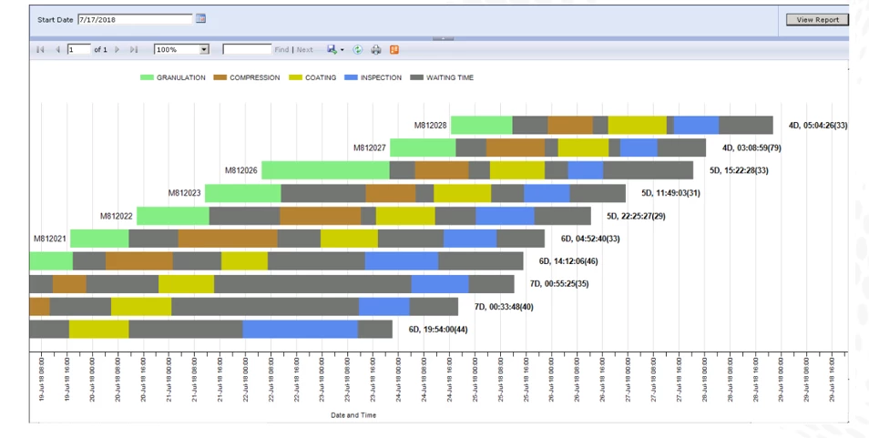Click yellow coating bar in 7D, 00:33:48 row

pos(141,306)
